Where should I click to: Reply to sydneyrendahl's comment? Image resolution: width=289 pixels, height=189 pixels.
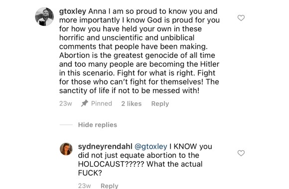click(110, 186)
